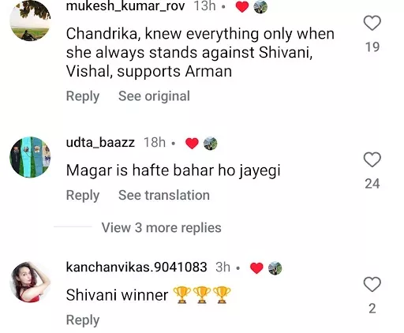Reply to mukesh_kumar_rov's comment
Image resolution: width=404 pixels, height=333 pixels.
click(83, 96)
